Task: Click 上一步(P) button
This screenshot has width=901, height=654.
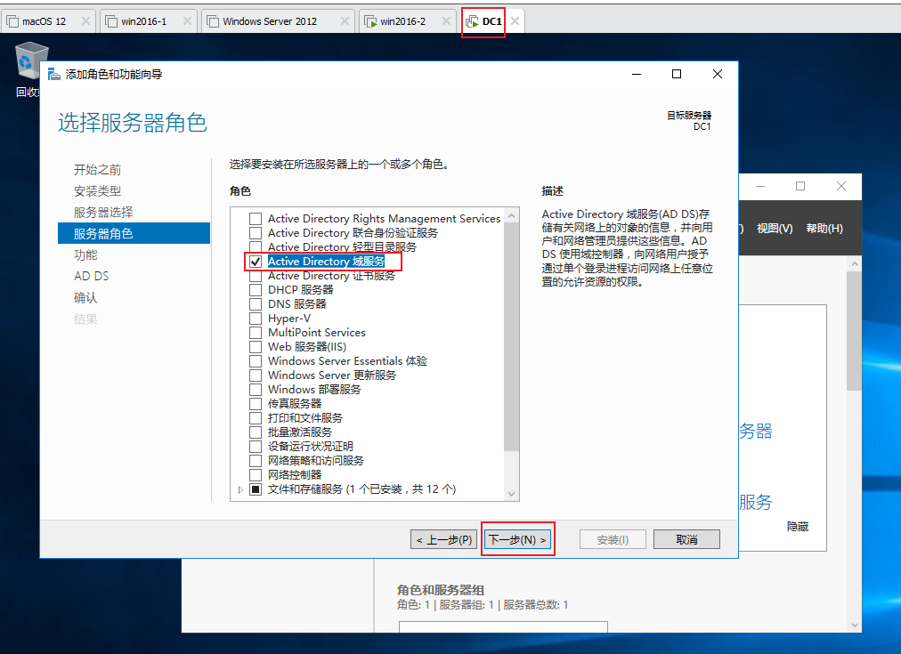Action: 443,540
